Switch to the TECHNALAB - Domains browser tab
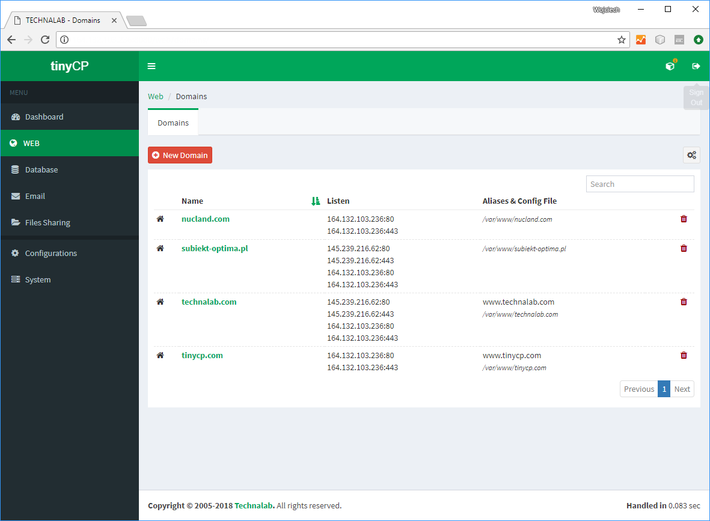 pyautogui.click(x=63, y=20)
